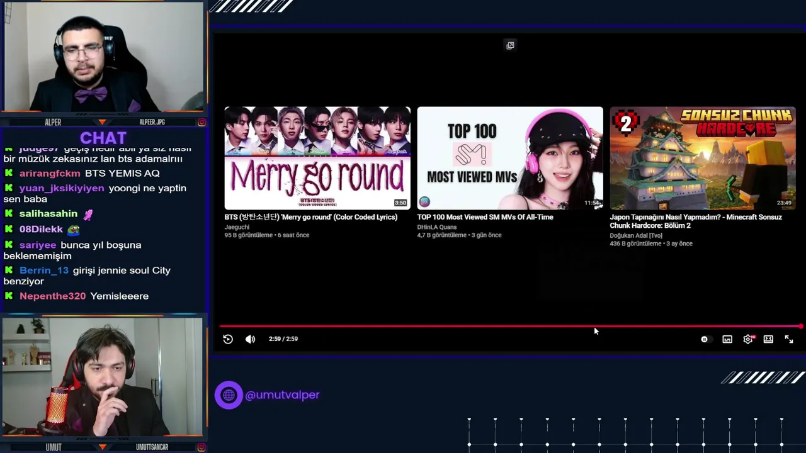Click the replay video button
The image size is (806, 453).
[x=228, y=339]
